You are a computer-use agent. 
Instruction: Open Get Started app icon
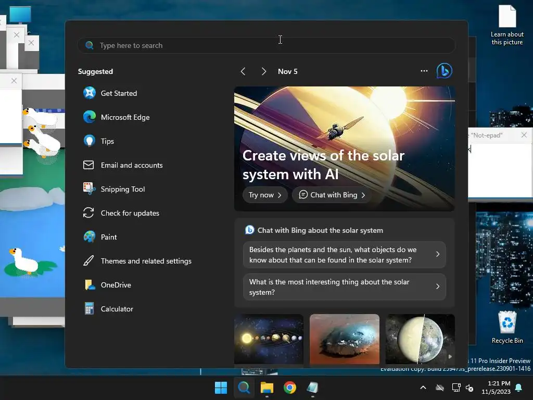click(90, 93)
